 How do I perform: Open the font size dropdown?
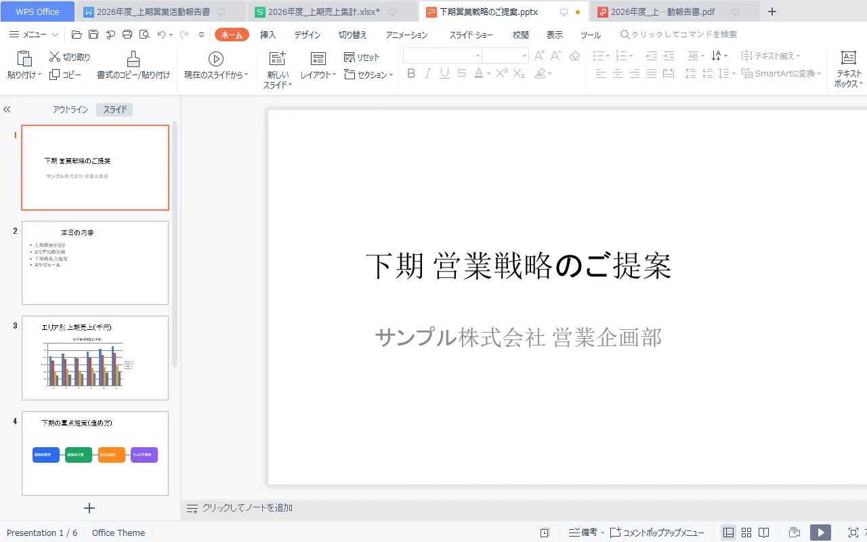[524, 56]
